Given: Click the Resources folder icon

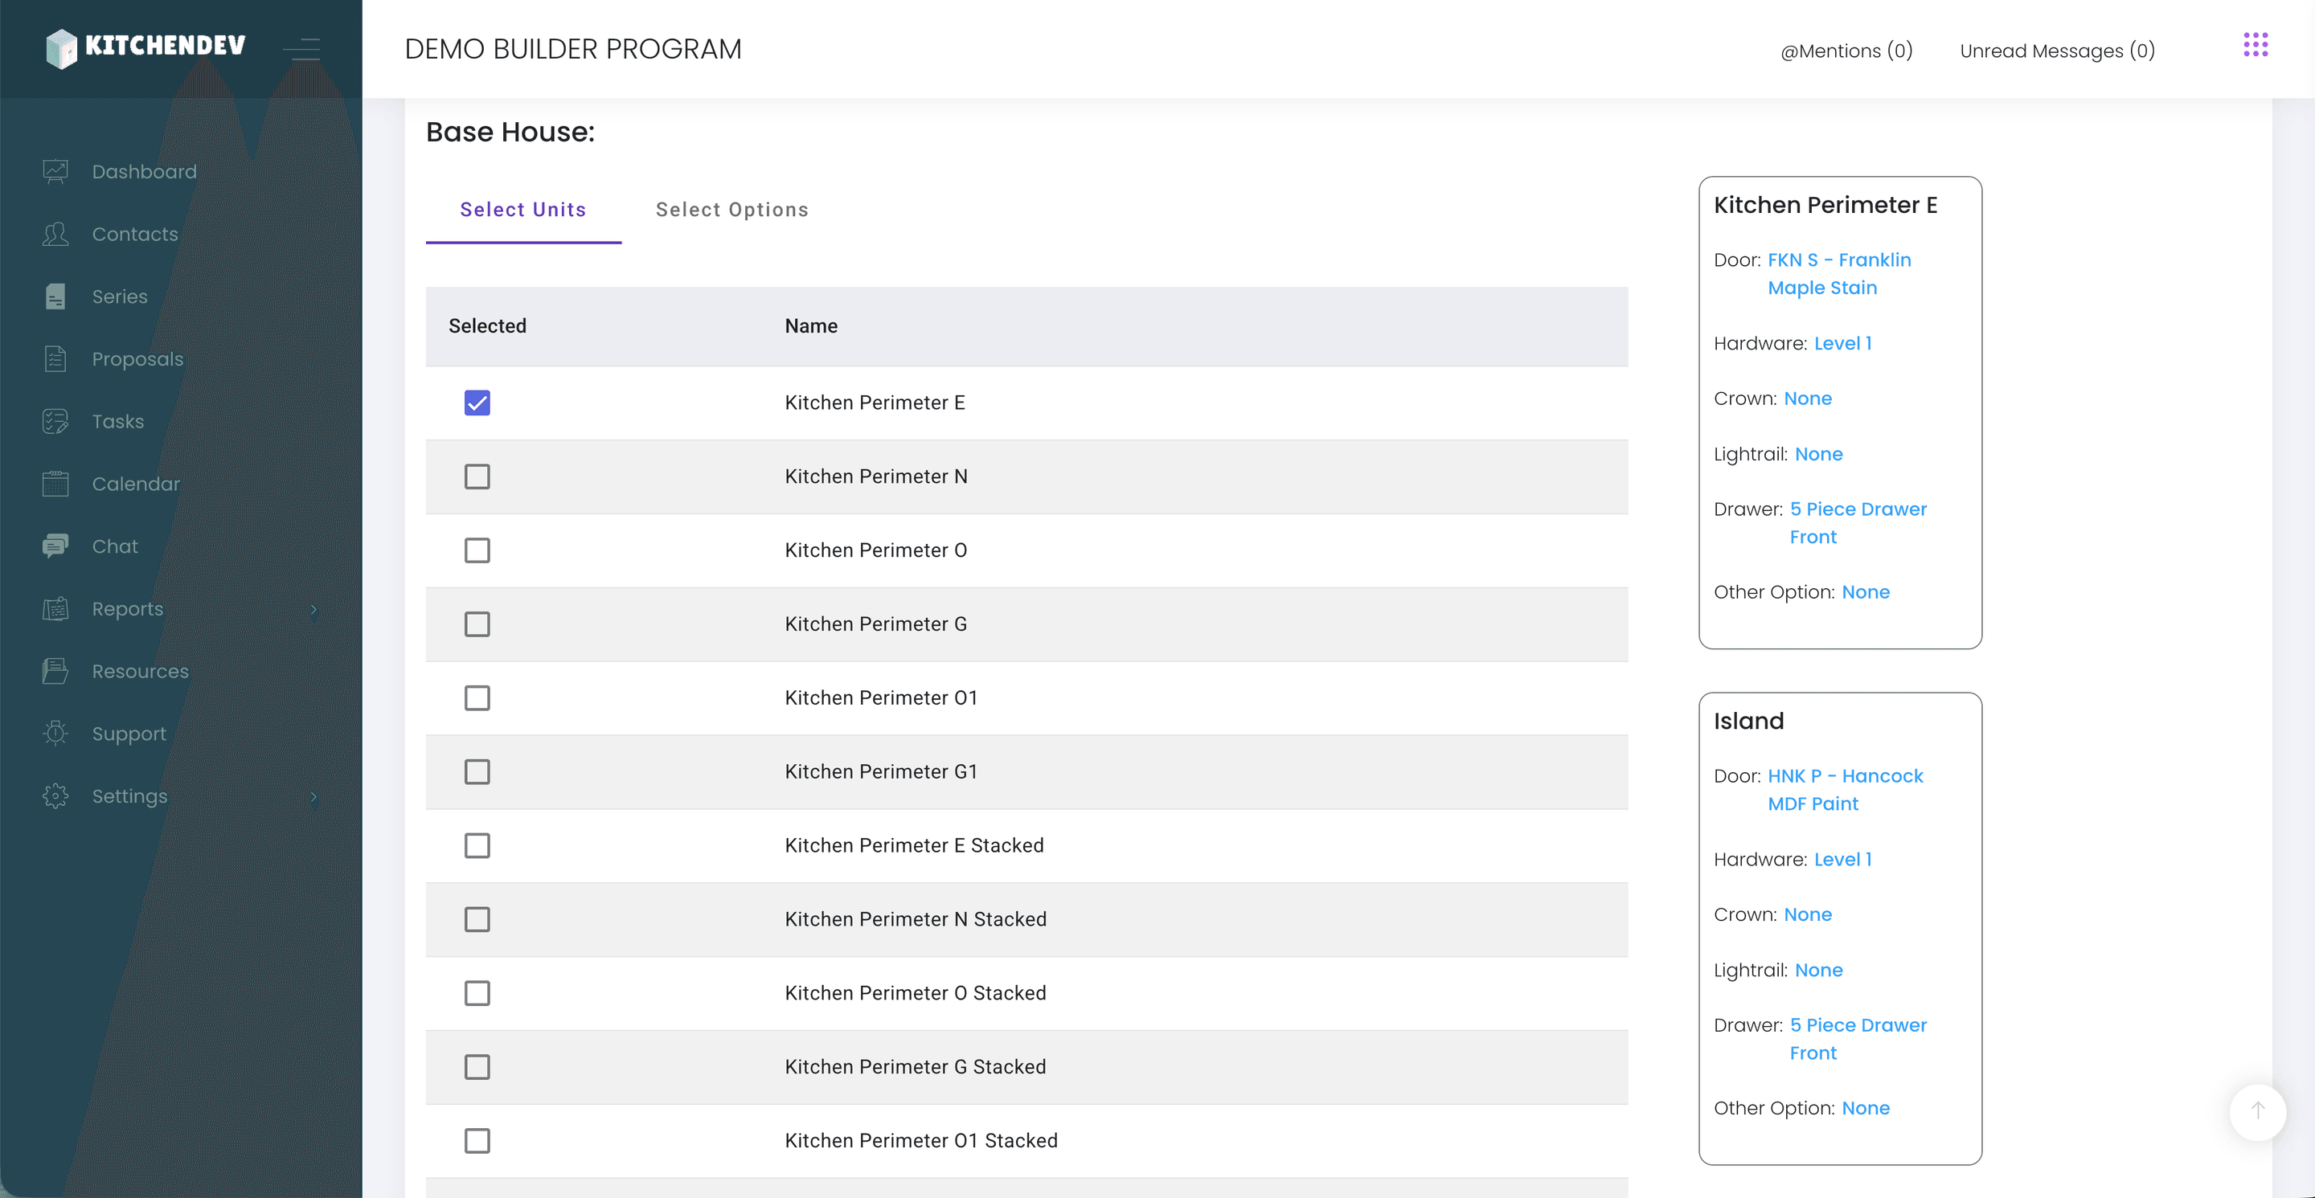Looking at the screenshot, I should pyautogui.click(x=55, y=671).
